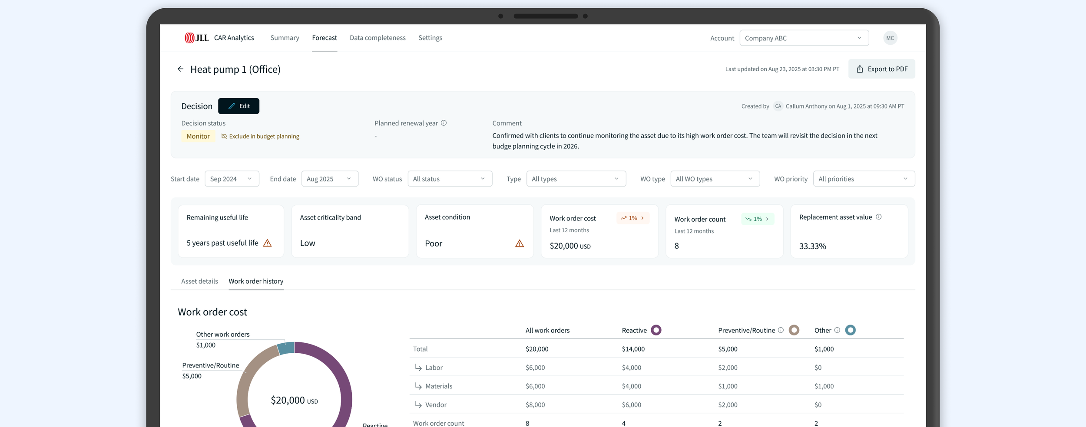Open the Start date Sep 2024 dropdown
This screenshot has width=1086, height=427.
pos(232,179)
